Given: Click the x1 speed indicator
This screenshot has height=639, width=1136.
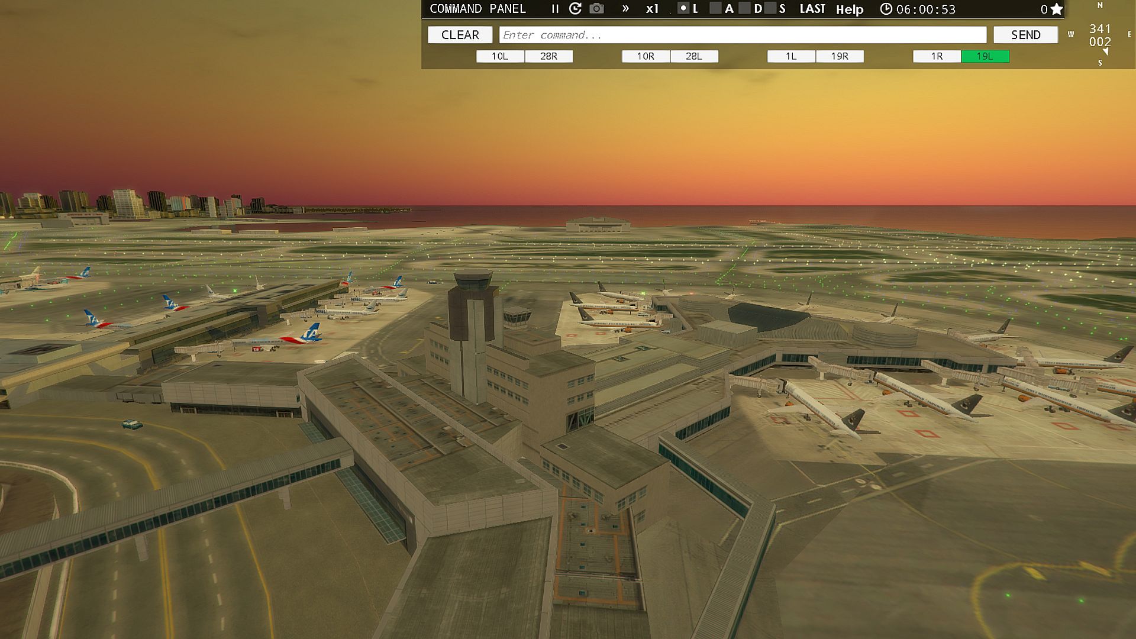Looking at the screenshot, I should coord(652,9).
